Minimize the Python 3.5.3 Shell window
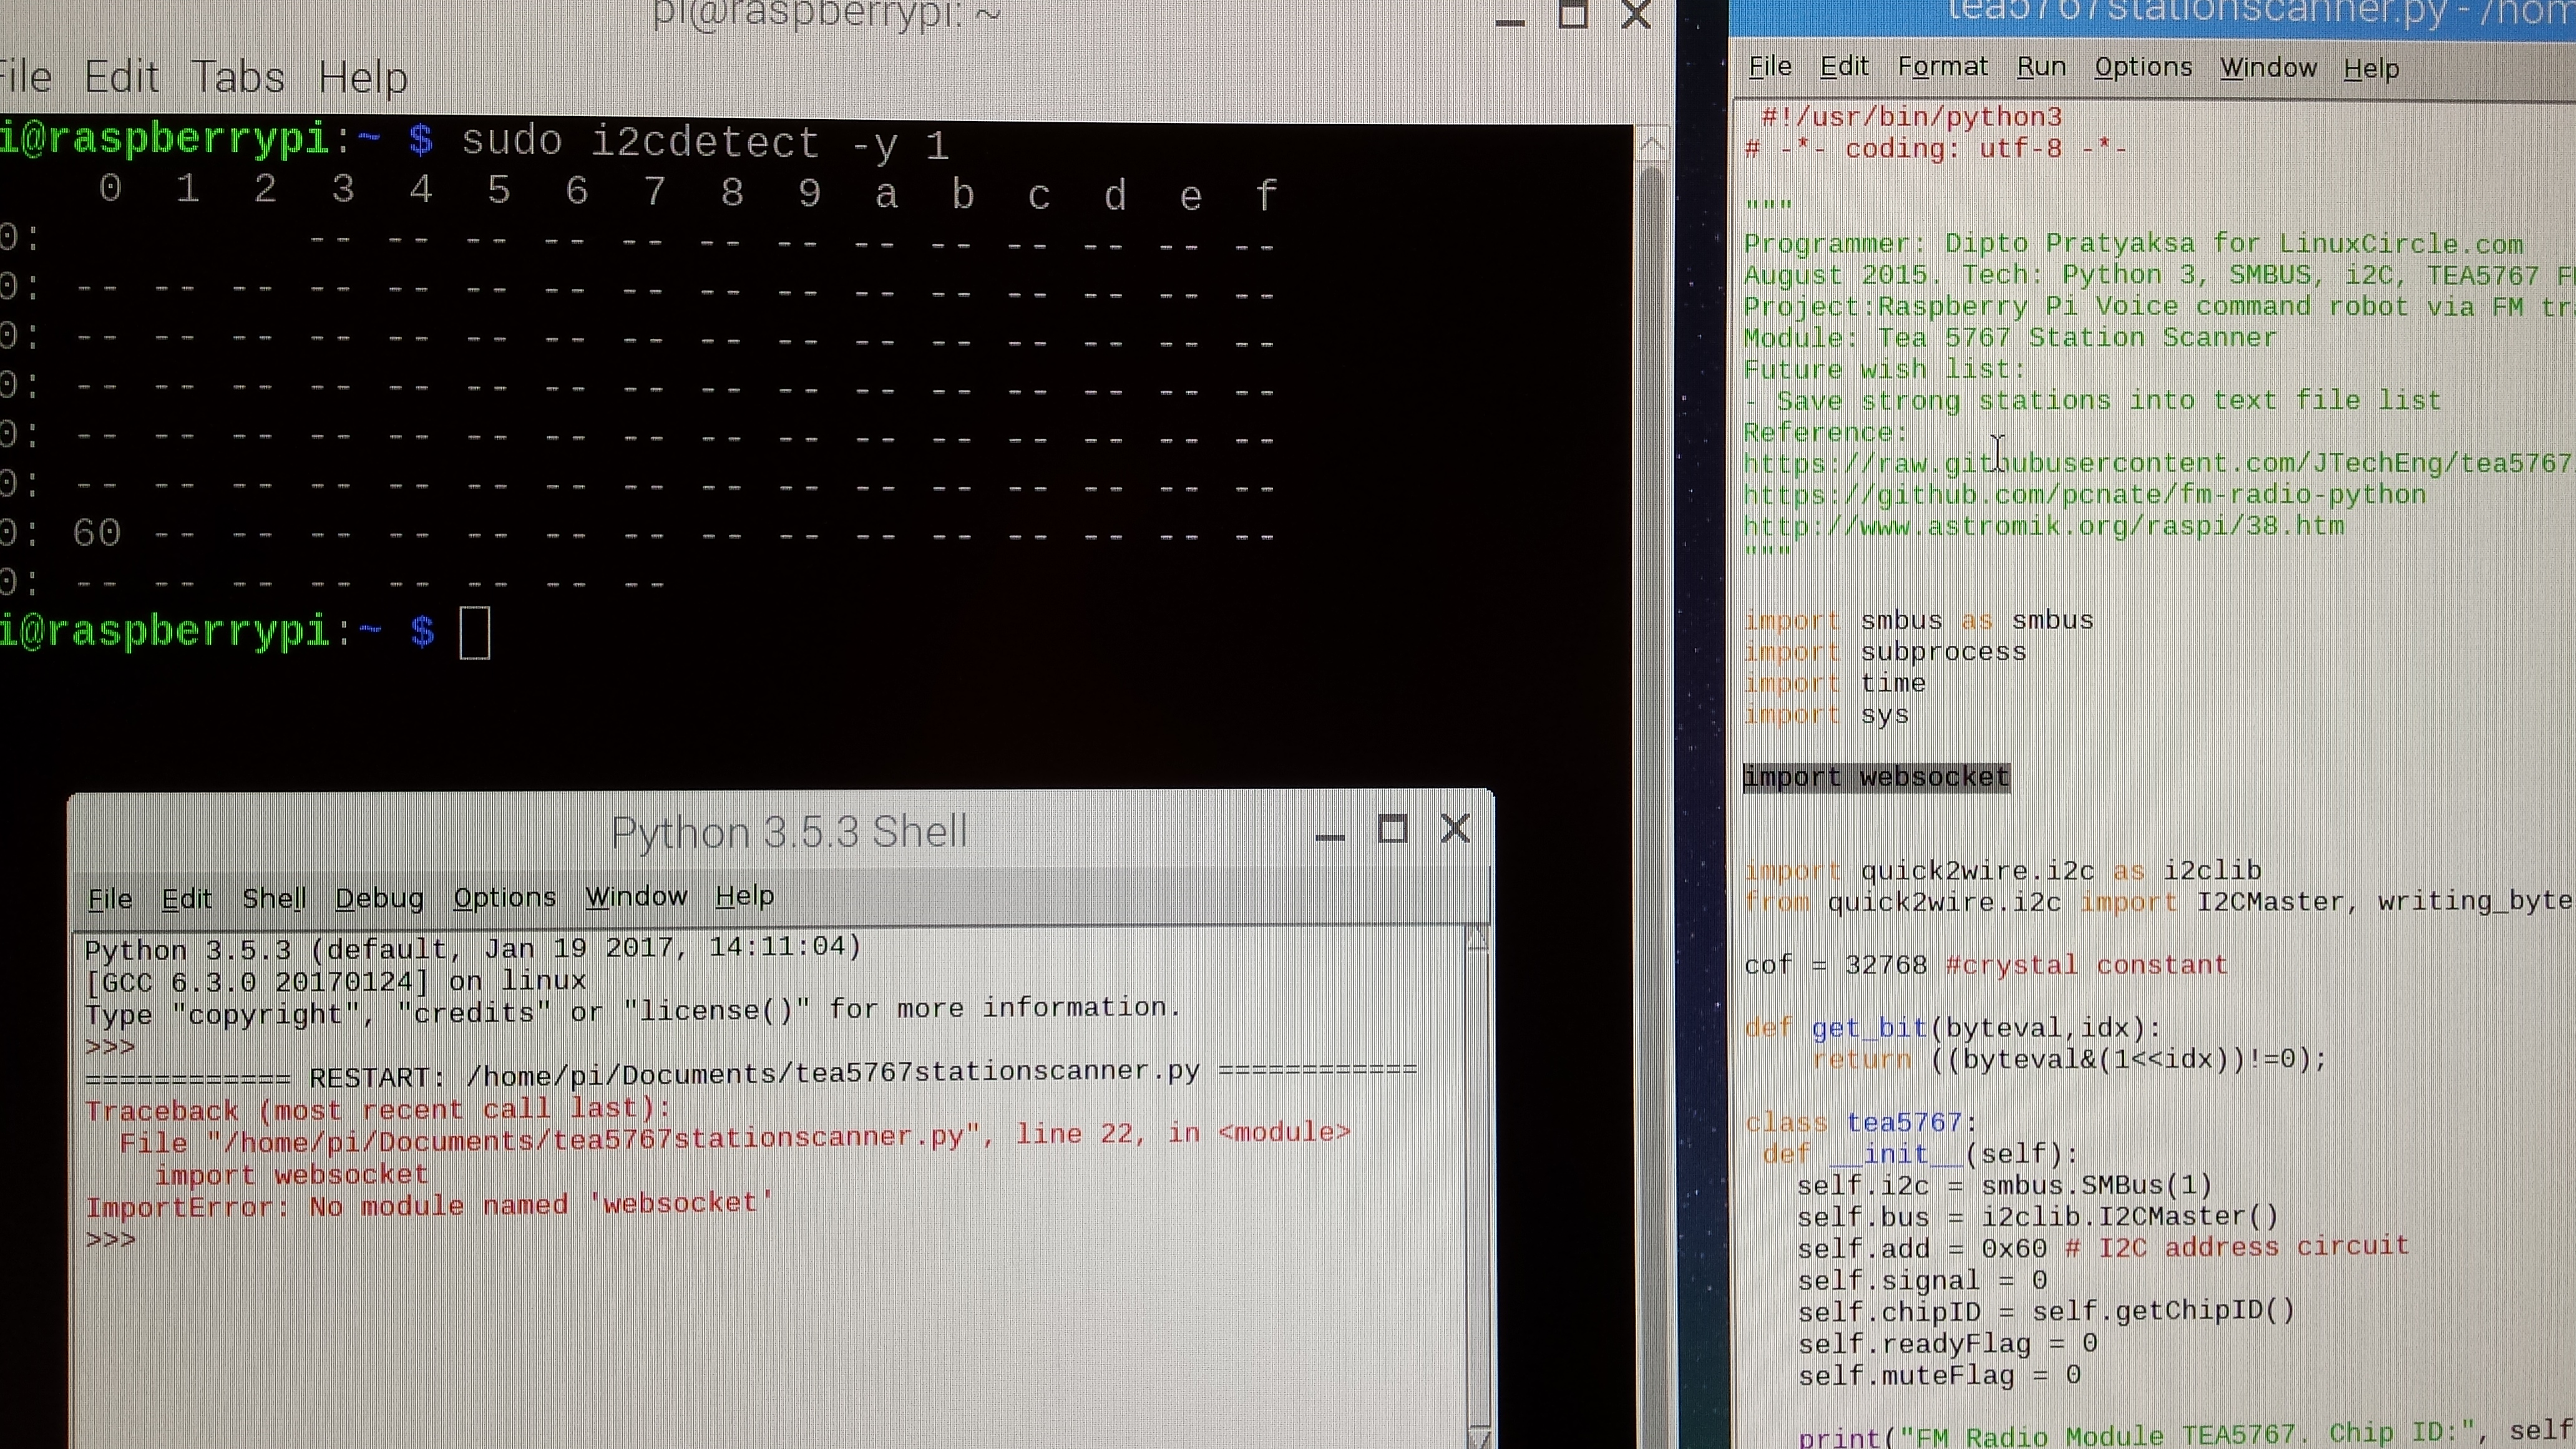Screen dimensions: 2576x1449 click(1329, 835)
